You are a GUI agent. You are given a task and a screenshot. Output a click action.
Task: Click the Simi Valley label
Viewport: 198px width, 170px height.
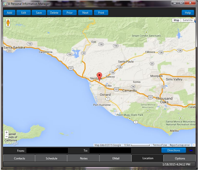coord(174,79)
